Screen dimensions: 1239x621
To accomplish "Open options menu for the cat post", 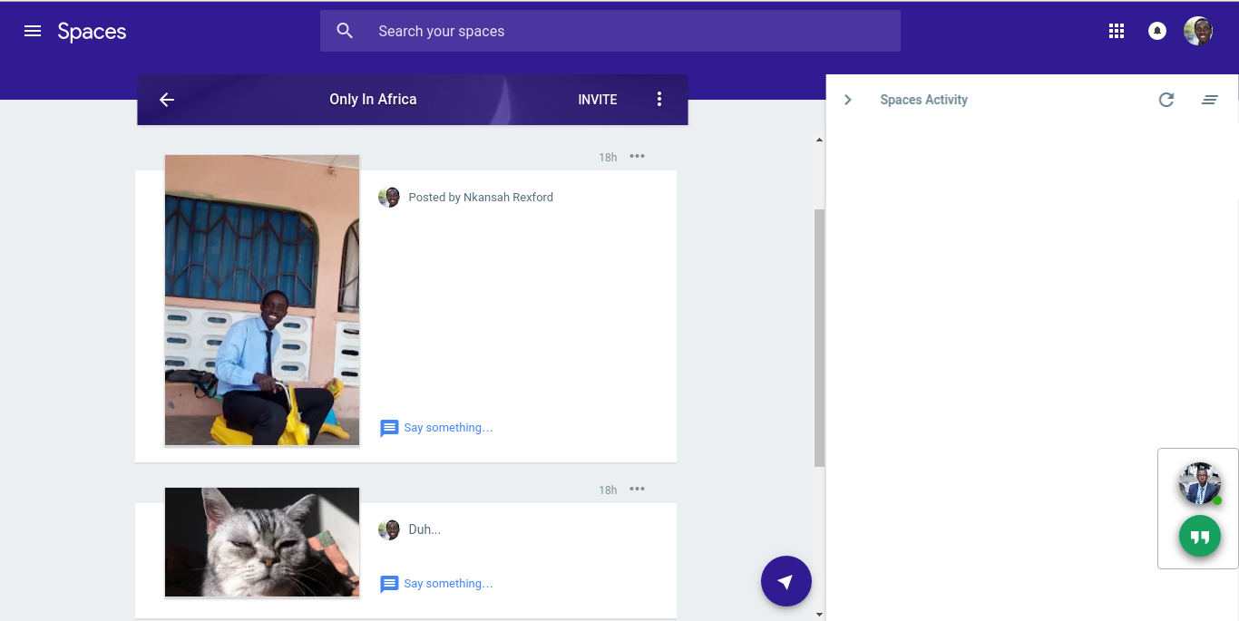I will pyautogui.click(x=638, y=490).
